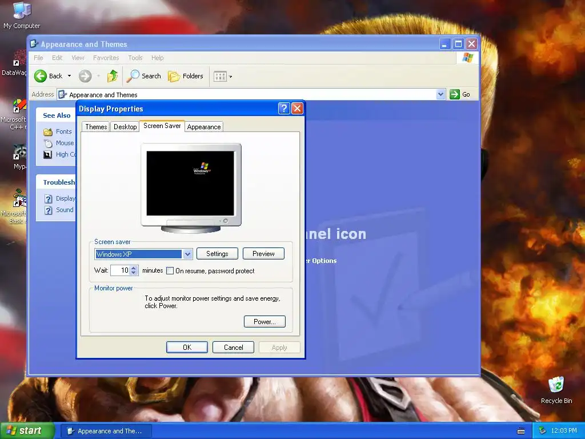Open the Sound troubleshooter link

pos(65,210)
